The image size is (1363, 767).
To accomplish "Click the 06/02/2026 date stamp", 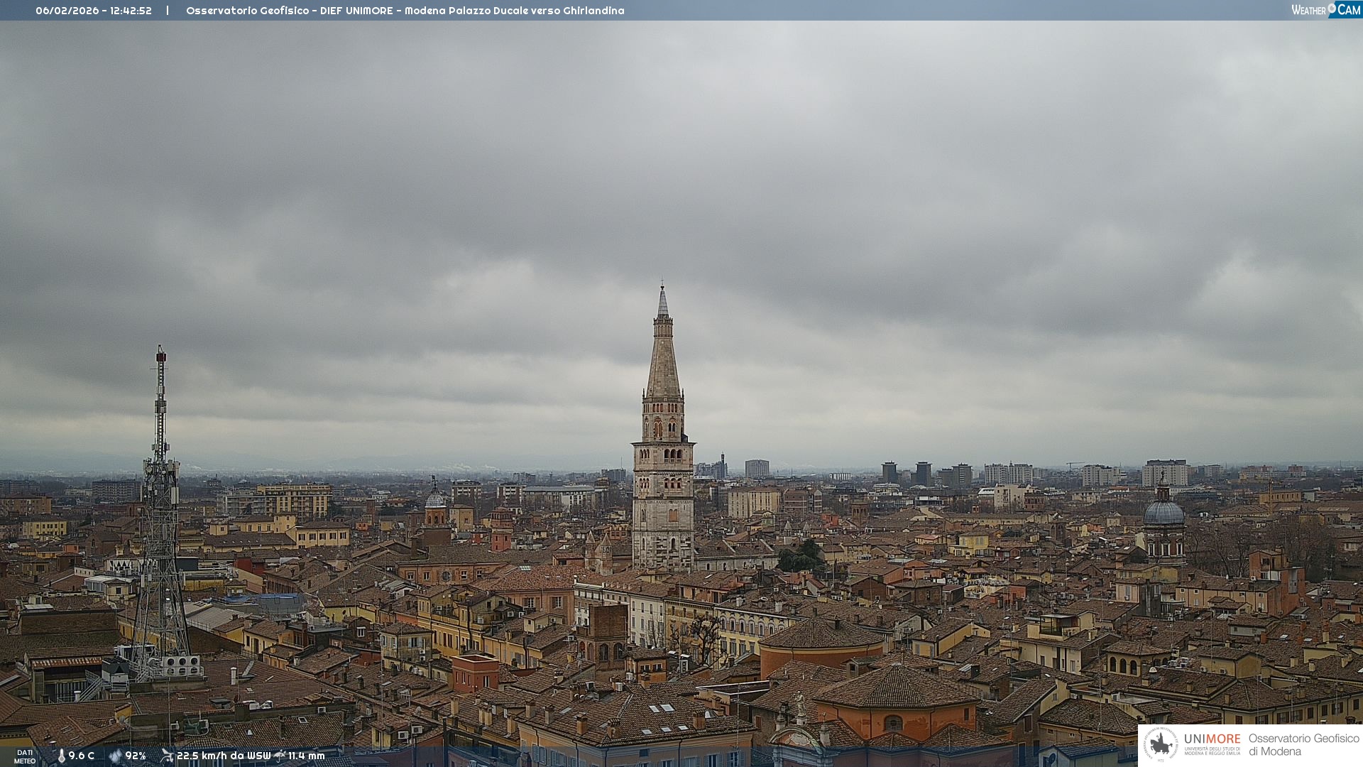I will [x=67, y=11].
